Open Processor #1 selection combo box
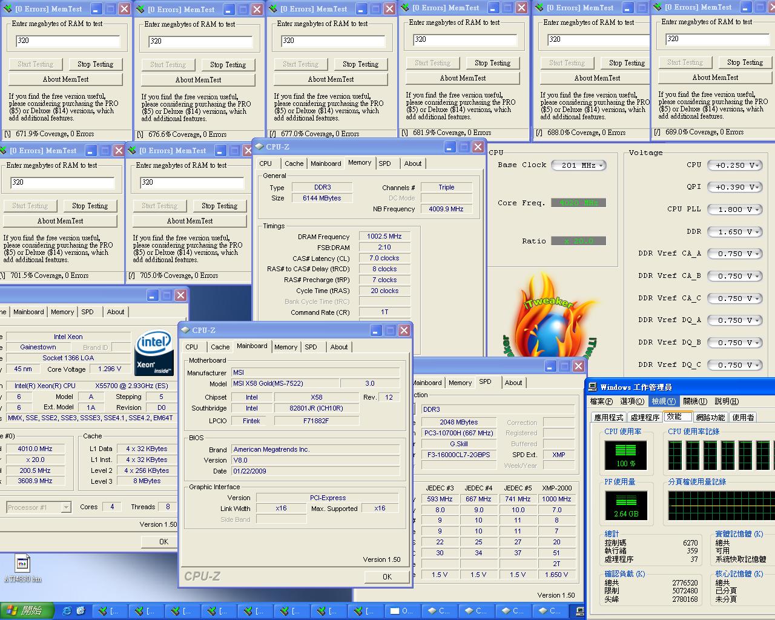 pyautogui.click(x=39, y=507)
